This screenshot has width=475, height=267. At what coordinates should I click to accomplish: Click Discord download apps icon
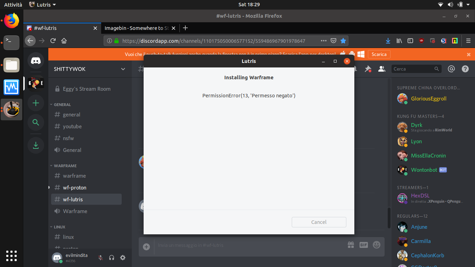(36, 145)
